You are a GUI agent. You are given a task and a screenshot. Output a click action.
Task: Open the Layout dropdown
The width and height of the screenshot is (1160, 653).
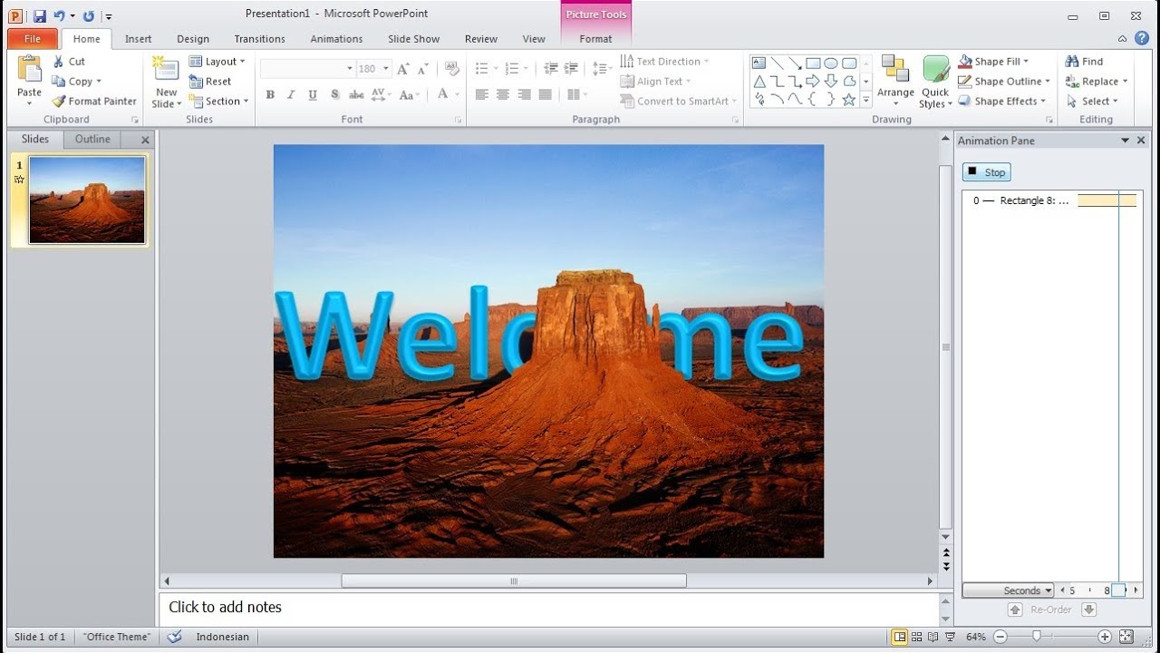coord(217,62)
